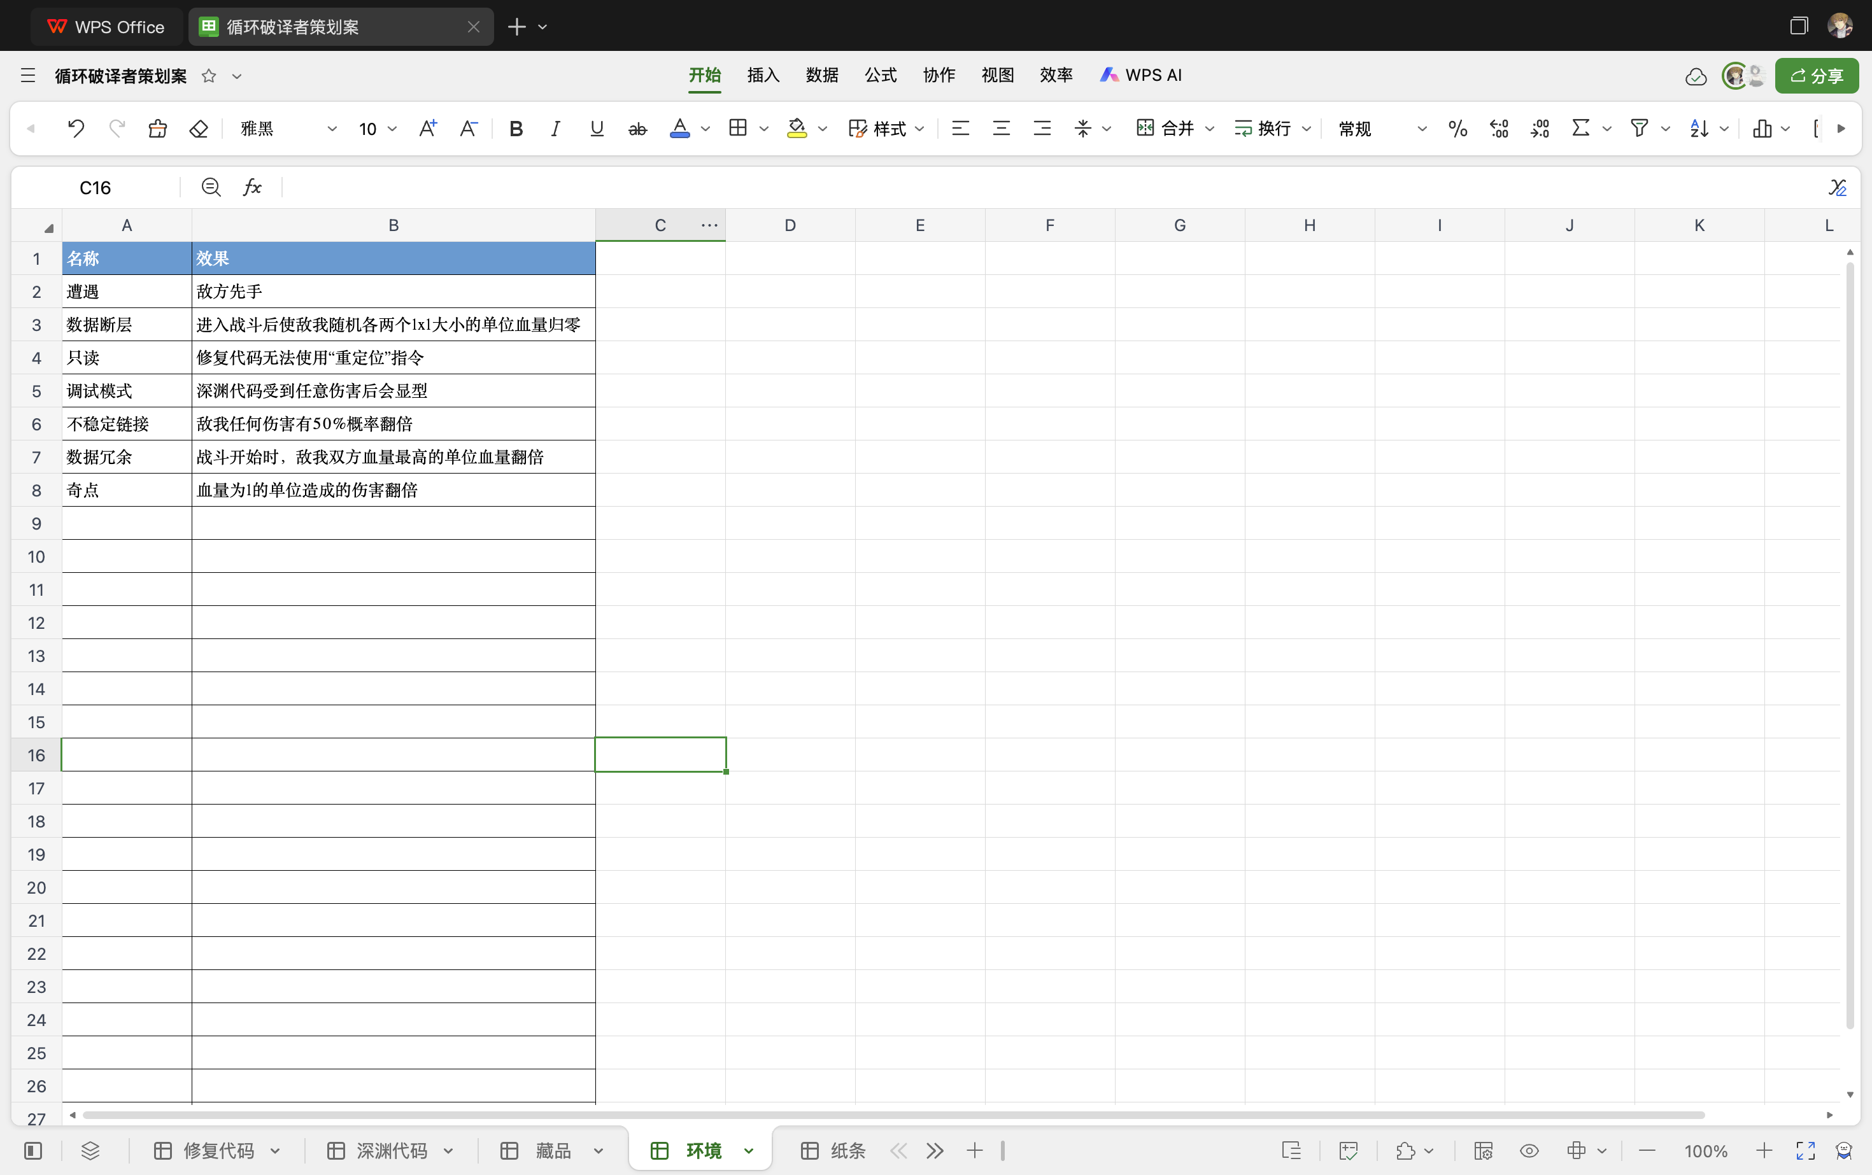Click the cloud sync status icon

[x=1696, y=76]
